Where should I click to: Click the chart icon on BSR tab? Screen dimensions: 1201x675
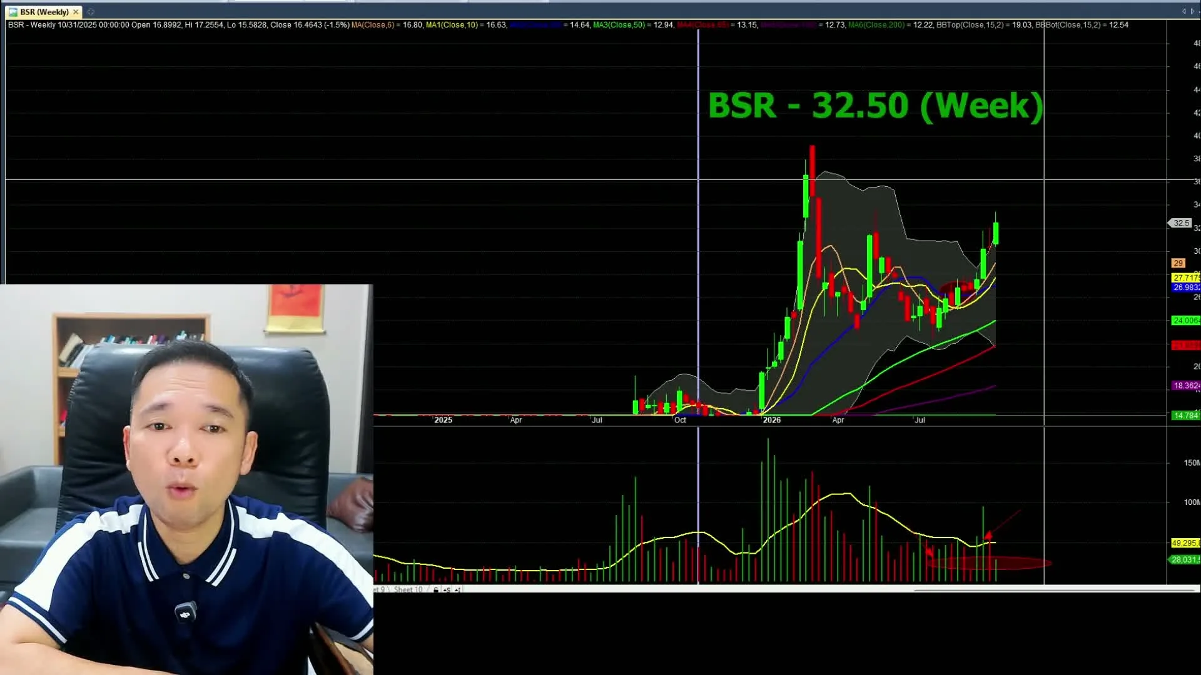[13, 12]
